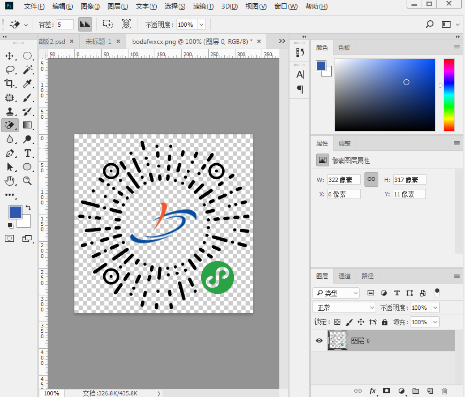Click the rainbow hue slider

[x=449, y=95]
